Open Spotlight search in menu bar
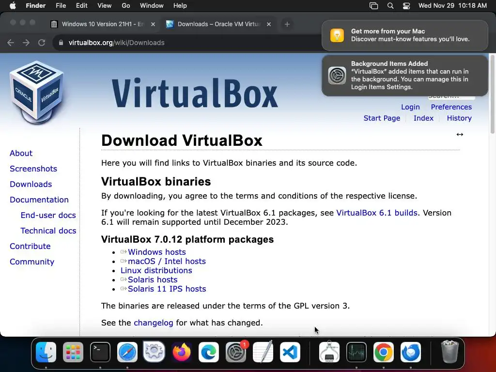This screenshot has width=496, height=372. coord(390,6)
